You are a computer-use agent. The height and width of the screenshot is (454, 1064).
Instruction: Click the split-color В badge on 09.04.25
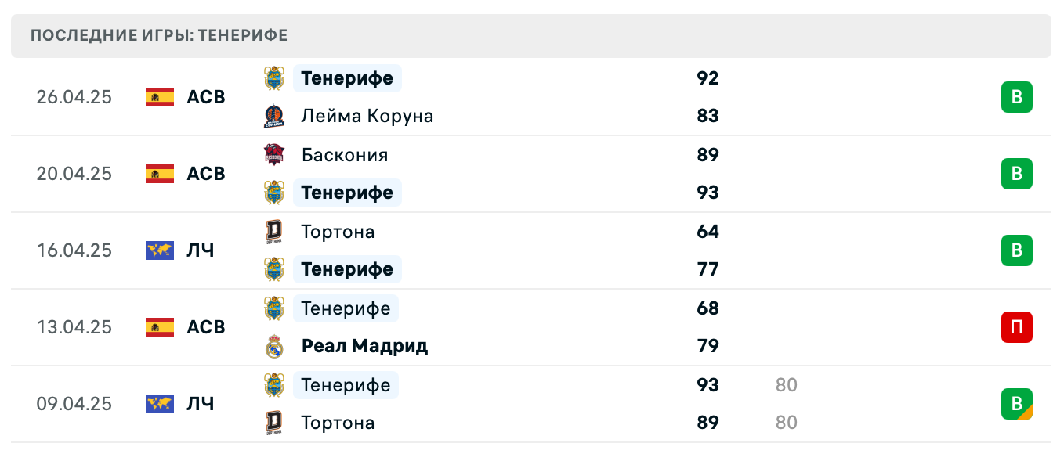pos(1016,404)
